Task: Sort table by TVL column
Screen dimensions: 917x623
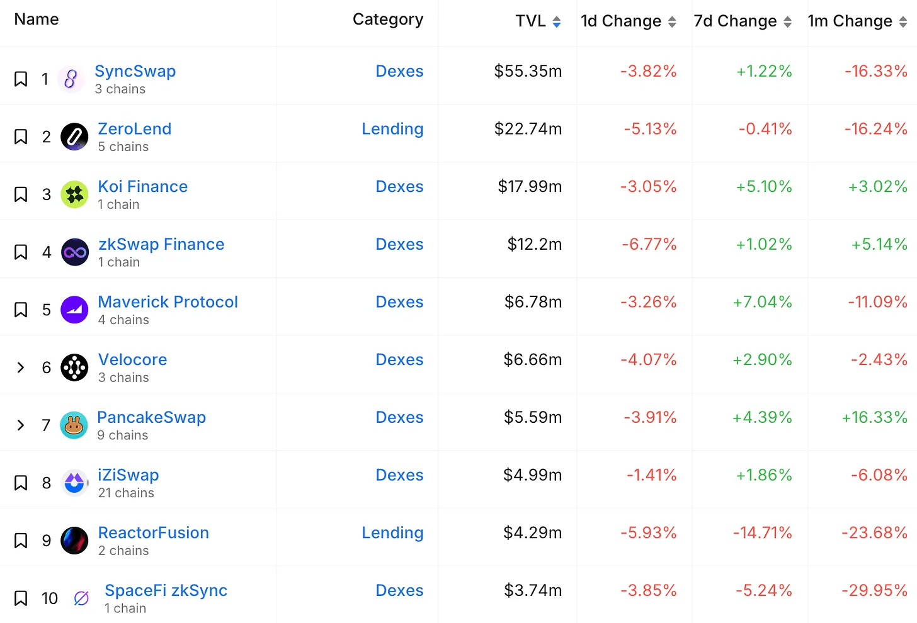Action: pyautogui.click(x=538, y=21)
